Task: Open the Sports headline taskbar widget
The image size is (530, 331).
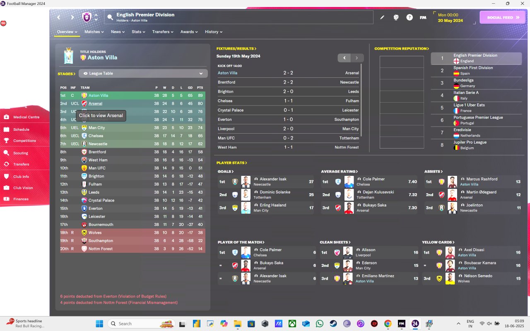Action: [x=26, y=323]
